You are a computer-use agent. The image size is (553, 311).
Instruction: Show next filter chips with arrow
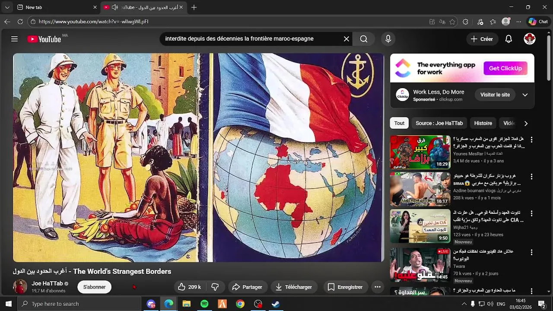[x=526, y=124]
